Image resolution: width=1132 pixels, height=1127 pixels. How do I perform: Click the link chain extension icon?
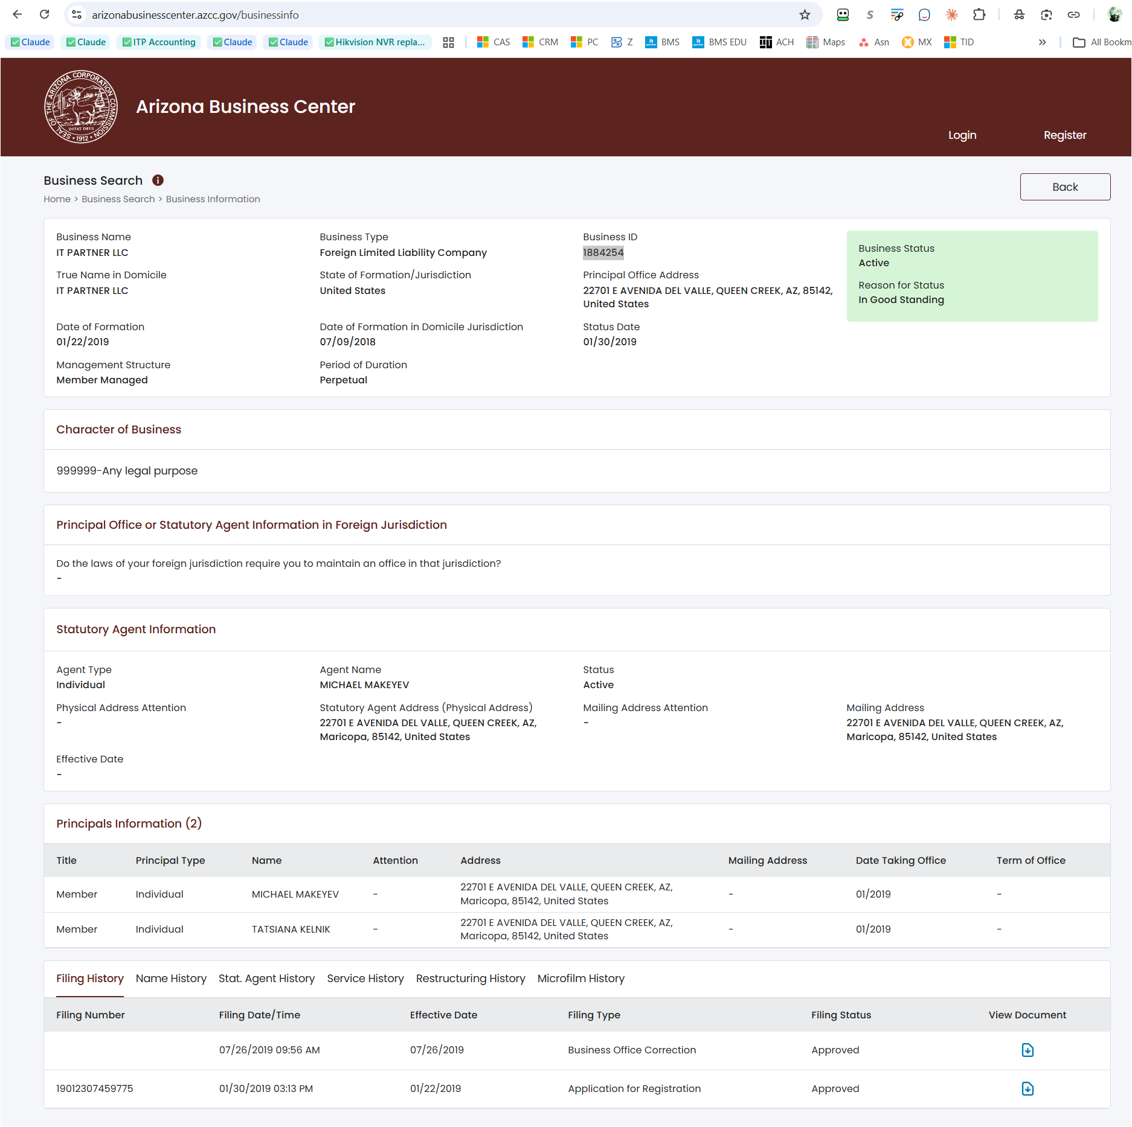coord(1073,14)
